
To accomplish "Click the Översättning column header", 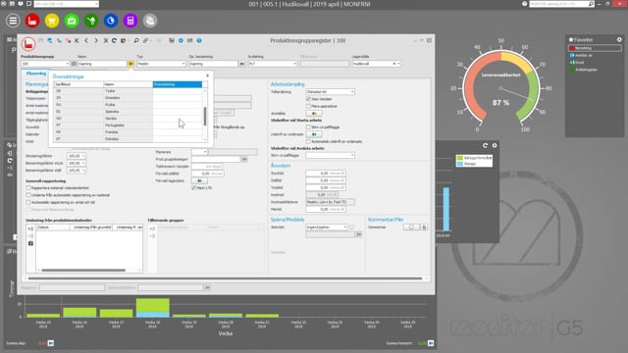I will (x=177, y=84).
